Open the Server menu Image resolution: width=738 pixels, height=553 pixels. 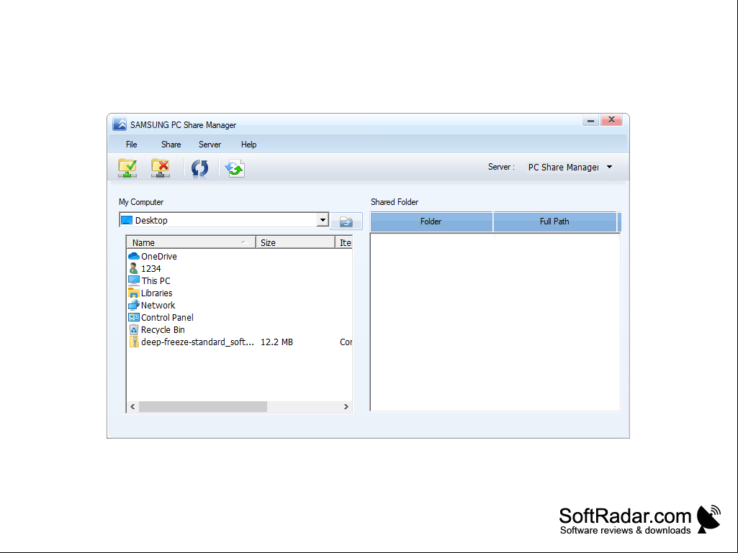coord(210,145)
